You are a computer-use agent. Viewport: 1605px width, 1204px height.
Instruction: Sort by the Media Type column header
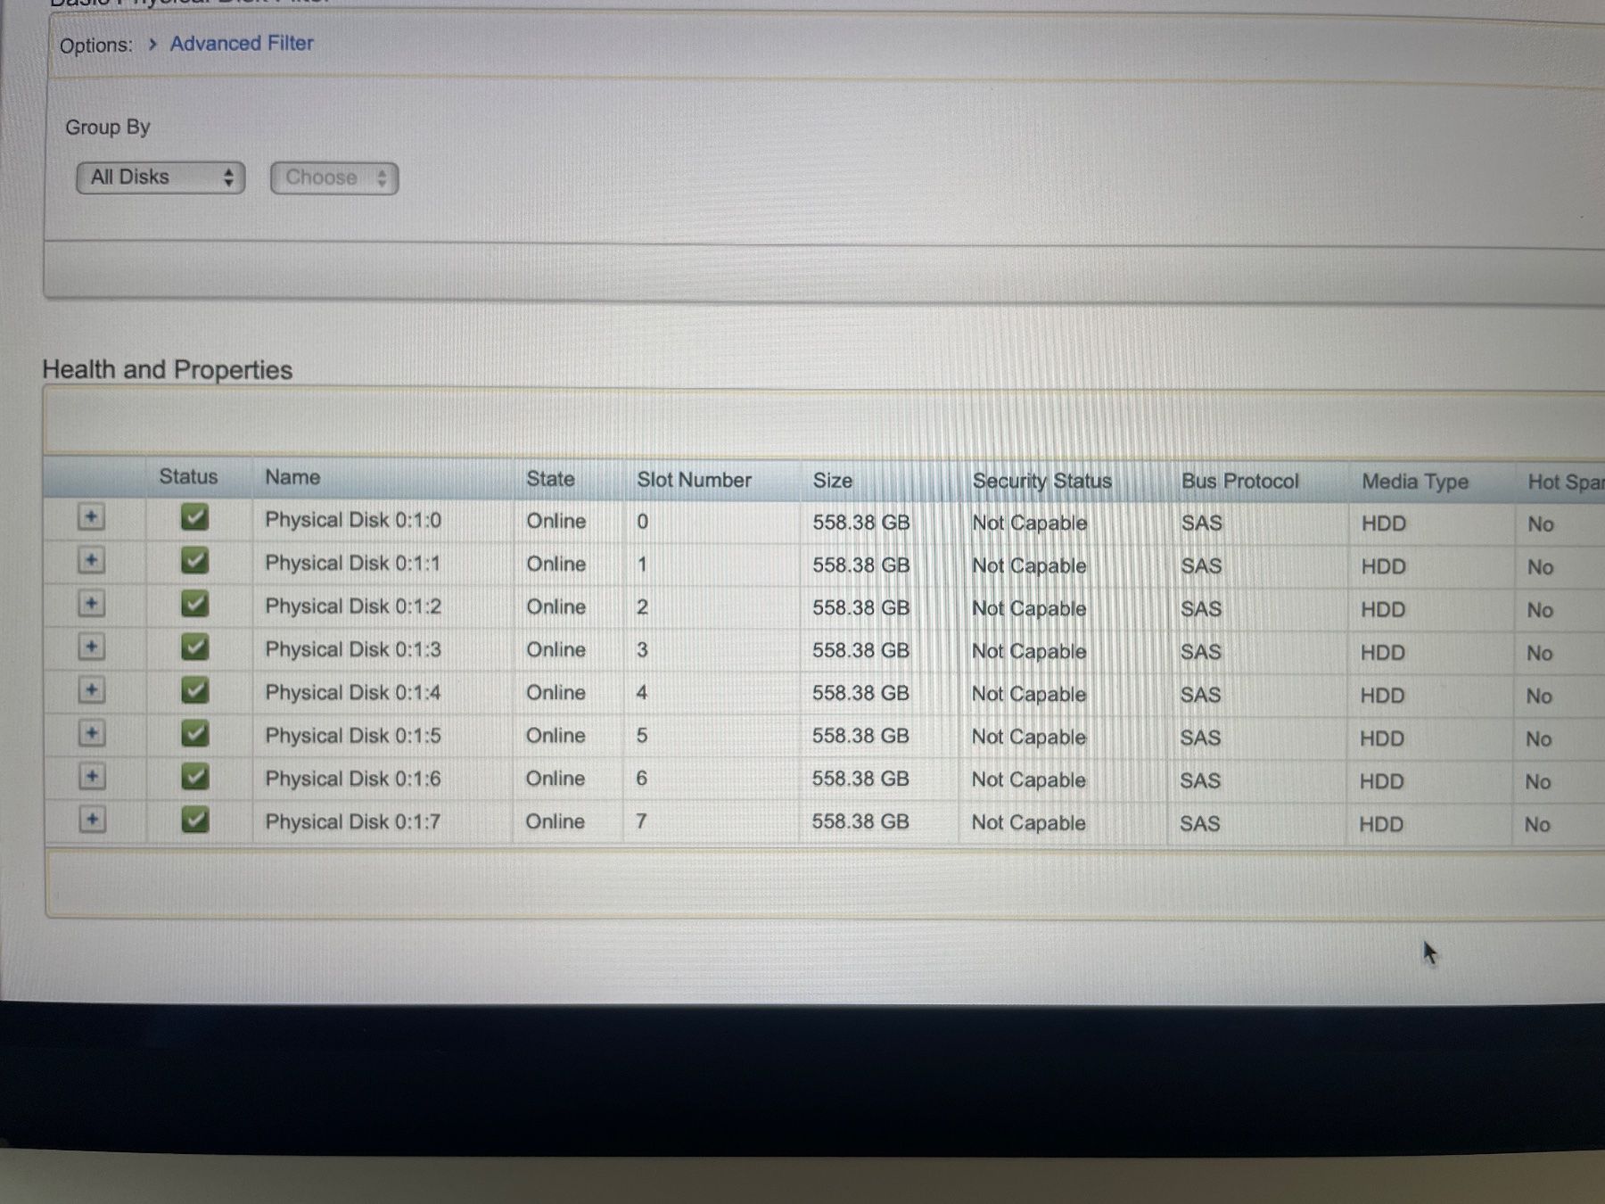pyautogui.click(x=1414, y=482)
